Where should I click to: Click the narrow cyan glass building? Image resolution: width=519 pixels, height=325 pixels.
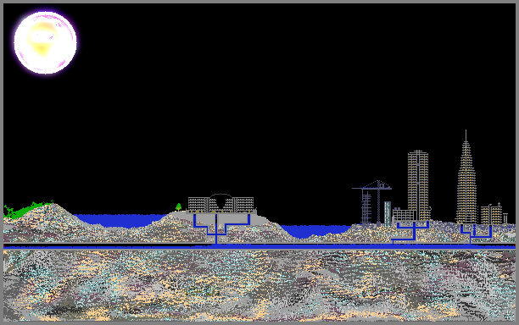click(x=388, y=213)
